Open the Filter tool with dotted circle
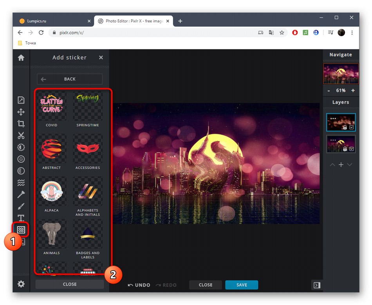The width and height of the screenshot is (372, 305). (x=21, y=159)
